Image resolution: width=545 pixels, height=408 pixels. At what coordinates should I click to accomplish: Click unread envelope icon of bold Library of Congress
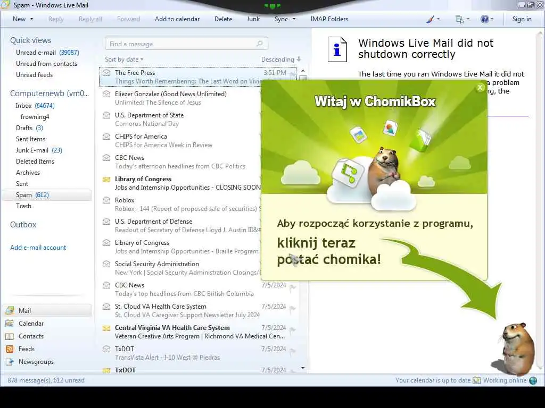pos(106,180)
